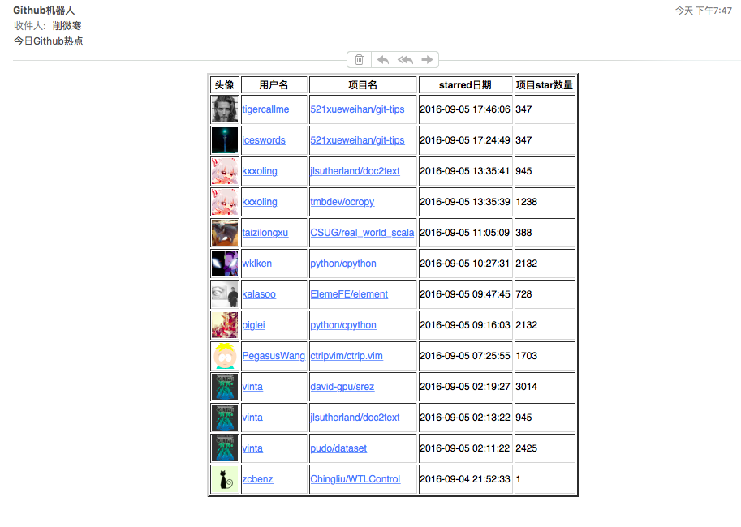Click the 项目名 column header
This screenshot has height=527, width=741.
(363, 85)
